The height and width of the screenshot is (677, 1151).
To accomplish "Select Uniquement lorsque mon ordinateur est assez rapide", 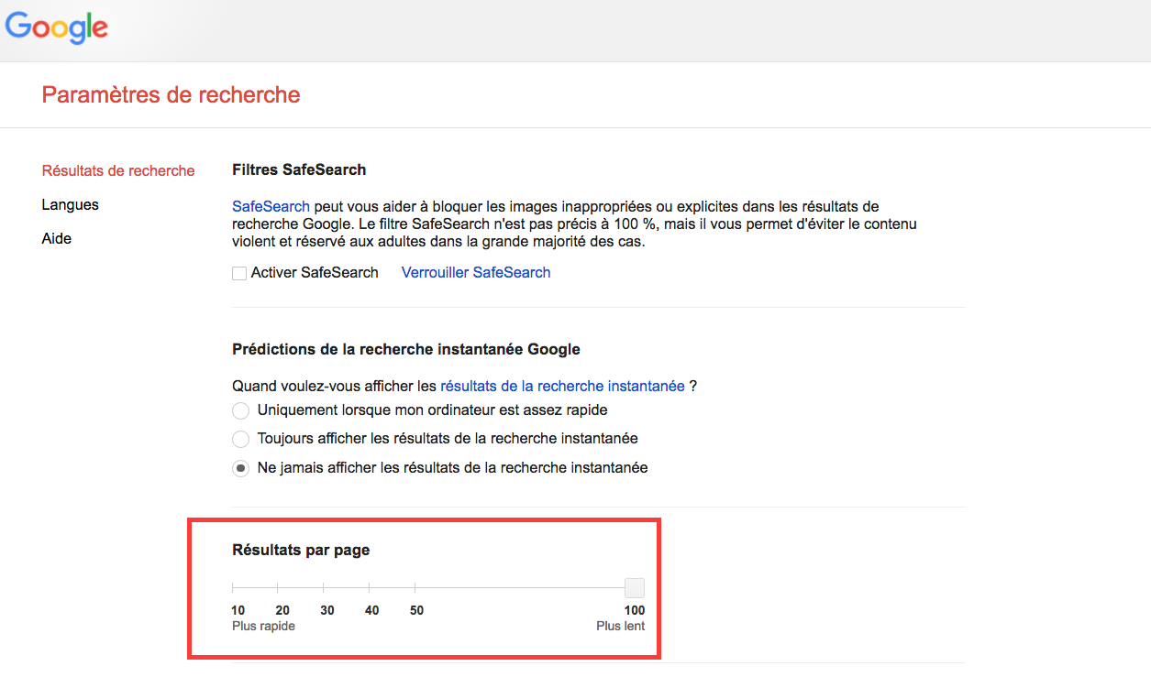I will 240,410.
